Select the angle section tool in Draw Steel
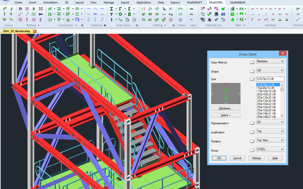Viewport: 303px width, 189px height. point(120,9)
